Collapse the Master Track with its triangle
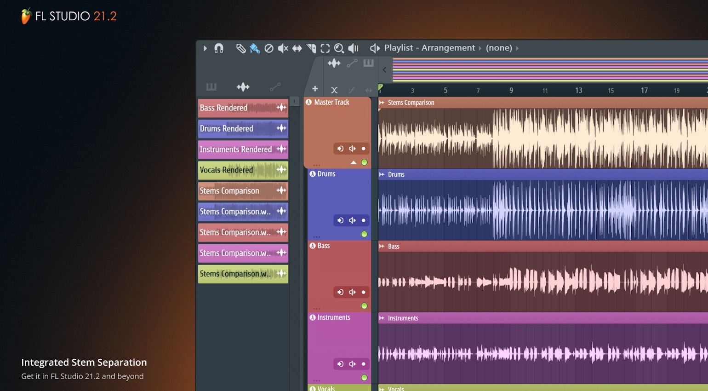Image resolution: width=708 pixels, height=391 pixels. (x=354, y=162)
